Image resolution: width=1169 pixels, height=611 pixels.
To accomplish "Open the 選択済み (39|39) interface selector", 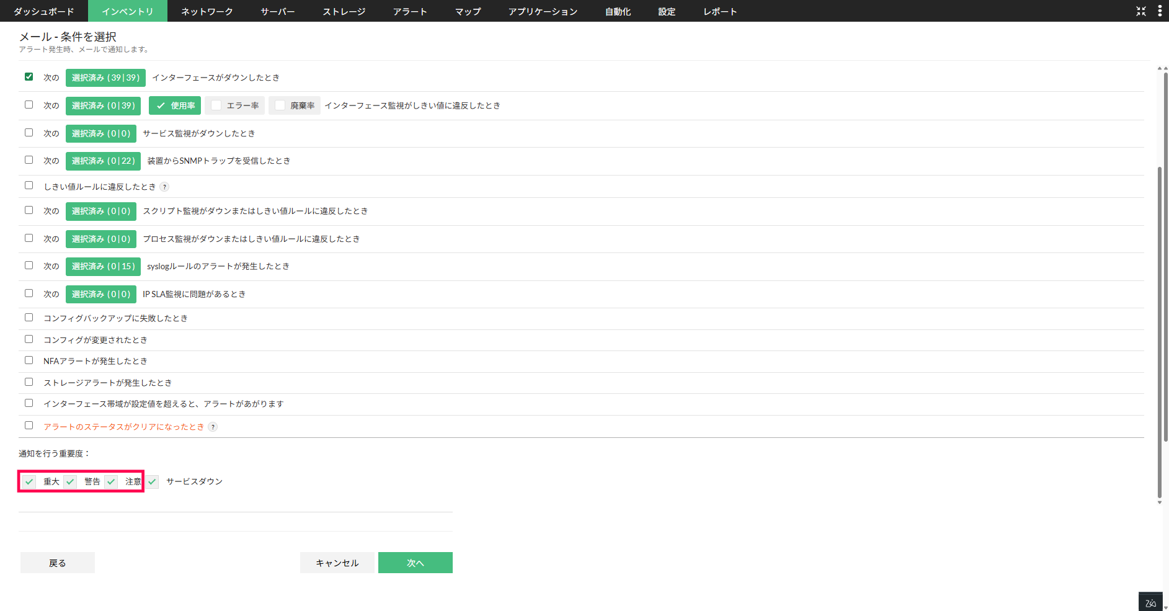I will click(105, 78).
